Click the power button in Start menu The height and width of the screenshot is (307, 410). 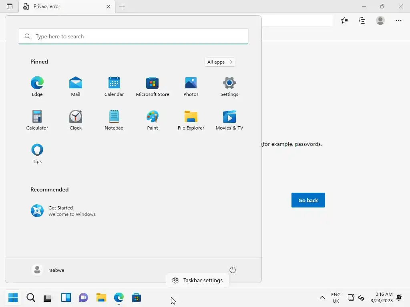tap(233, 270)
